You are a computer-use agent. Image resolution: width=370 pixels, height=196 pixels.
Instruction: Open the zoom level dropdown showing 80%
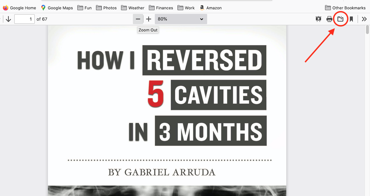point(181,19)
